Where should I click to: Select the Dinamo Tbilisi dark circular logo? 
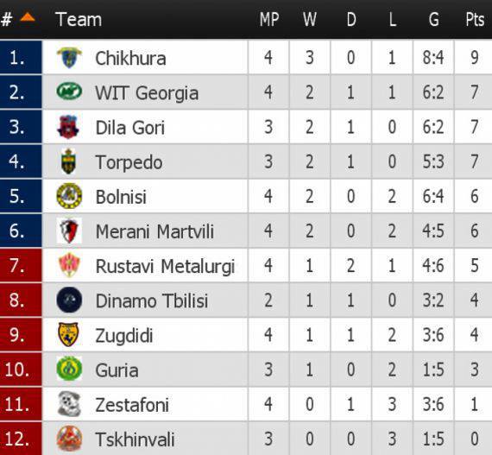[69, 300]
